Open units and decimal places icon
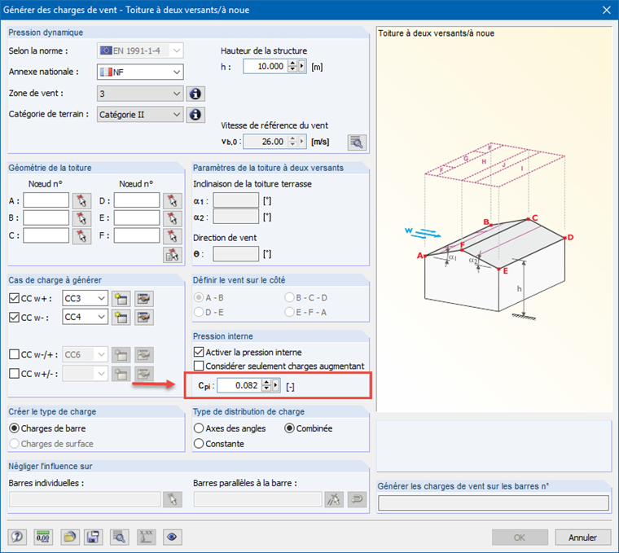Screen dimensions: 619x553 click(x=43, y=538)
